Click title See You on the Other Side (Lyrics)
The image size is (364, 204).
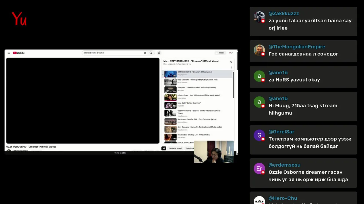coord(197,119)
